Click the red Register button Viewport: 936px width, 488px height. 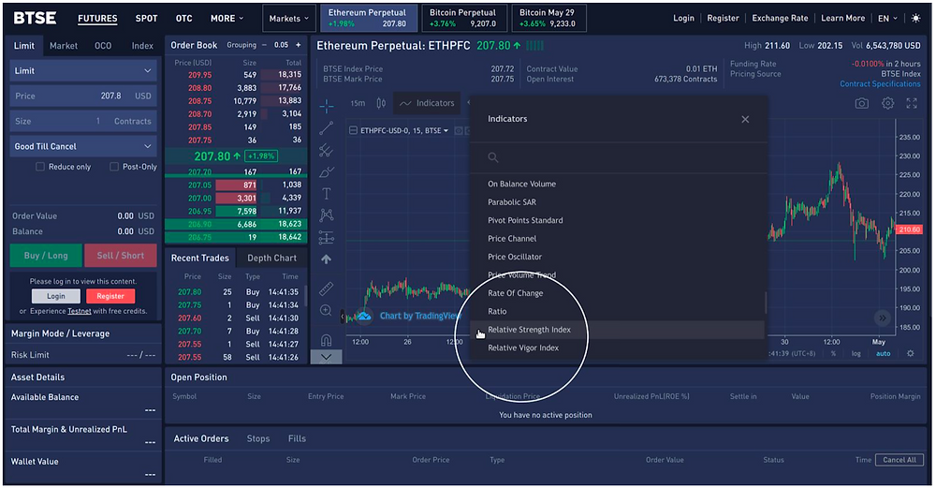[110, 296]
